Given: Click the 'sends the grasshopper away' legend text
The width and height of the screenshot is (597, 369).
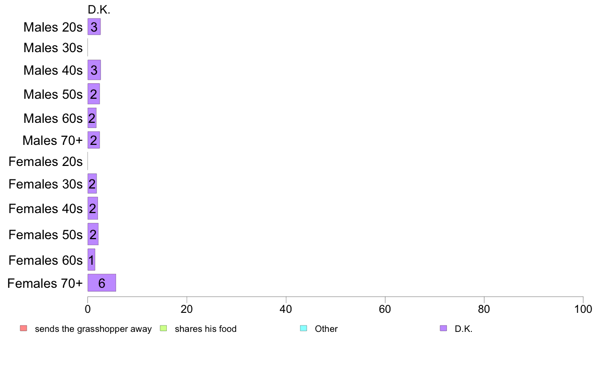Looking at the screenshot, I should click(93, 329).
